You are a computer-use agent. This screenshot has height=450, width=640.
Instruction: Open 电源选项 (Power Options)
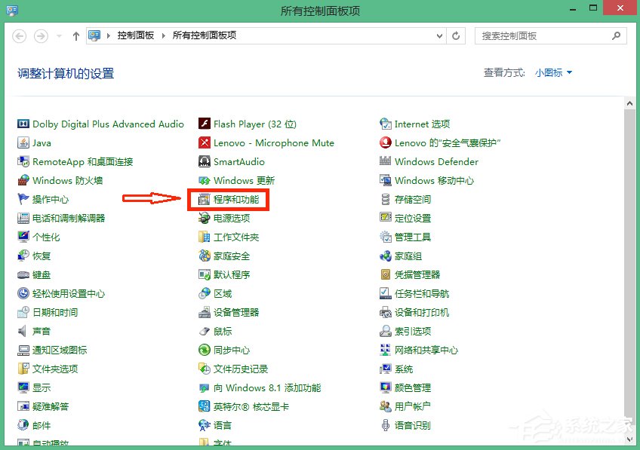point(223,218)
